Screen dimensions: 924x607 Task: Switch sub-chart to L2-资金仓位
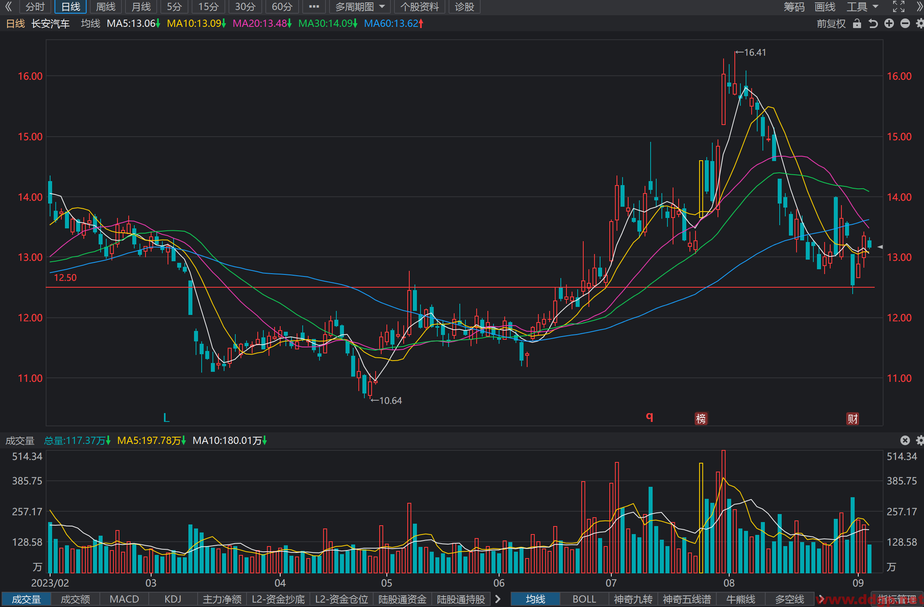tap(342, 599)
